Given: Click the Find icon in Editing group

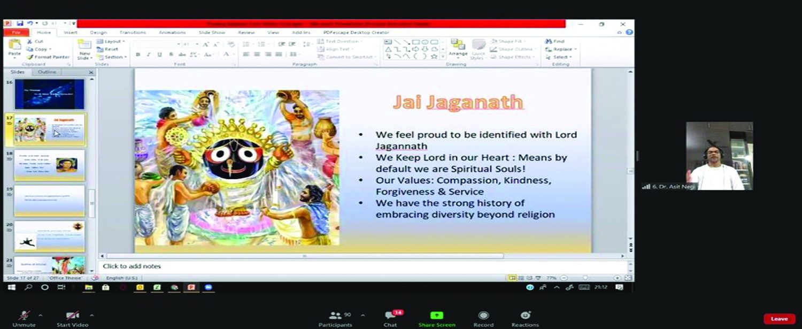Looking at the screenshot, I should click(555, 41).
